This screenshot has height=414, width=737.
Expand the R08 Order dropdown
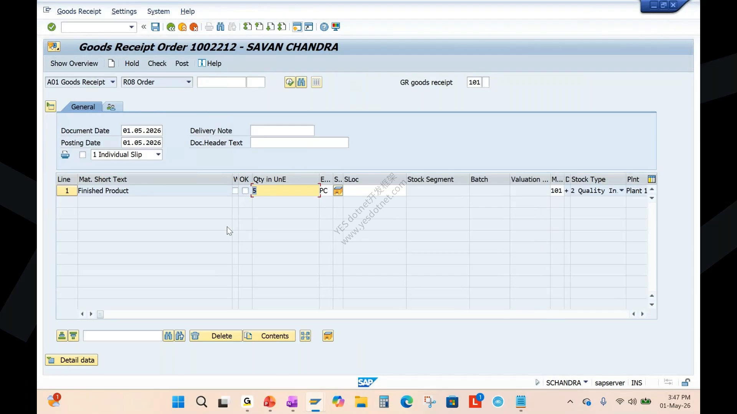tap(188, 82)
